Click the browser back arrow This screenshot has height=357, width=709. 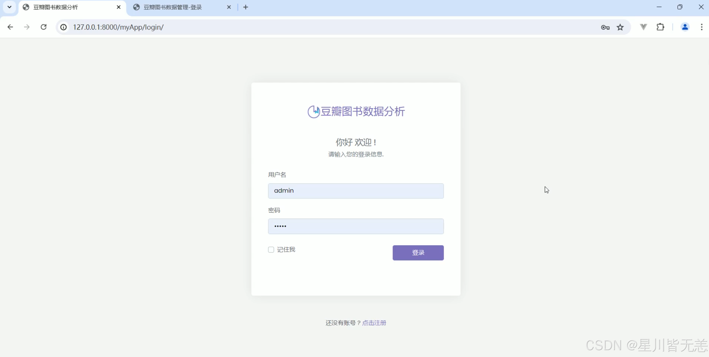[x=10, y=27]
